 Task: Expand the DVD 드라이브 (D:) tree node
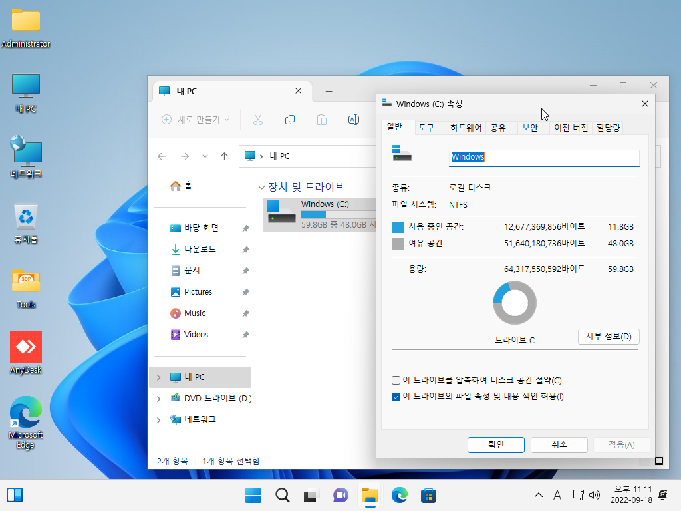[158, 398]
